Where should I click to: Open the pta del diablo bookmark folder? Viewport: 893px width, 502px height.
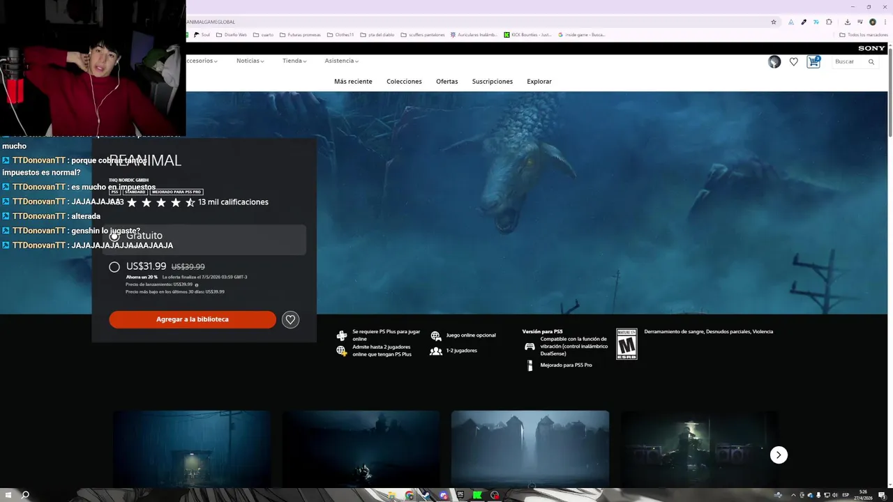point(377,34)
